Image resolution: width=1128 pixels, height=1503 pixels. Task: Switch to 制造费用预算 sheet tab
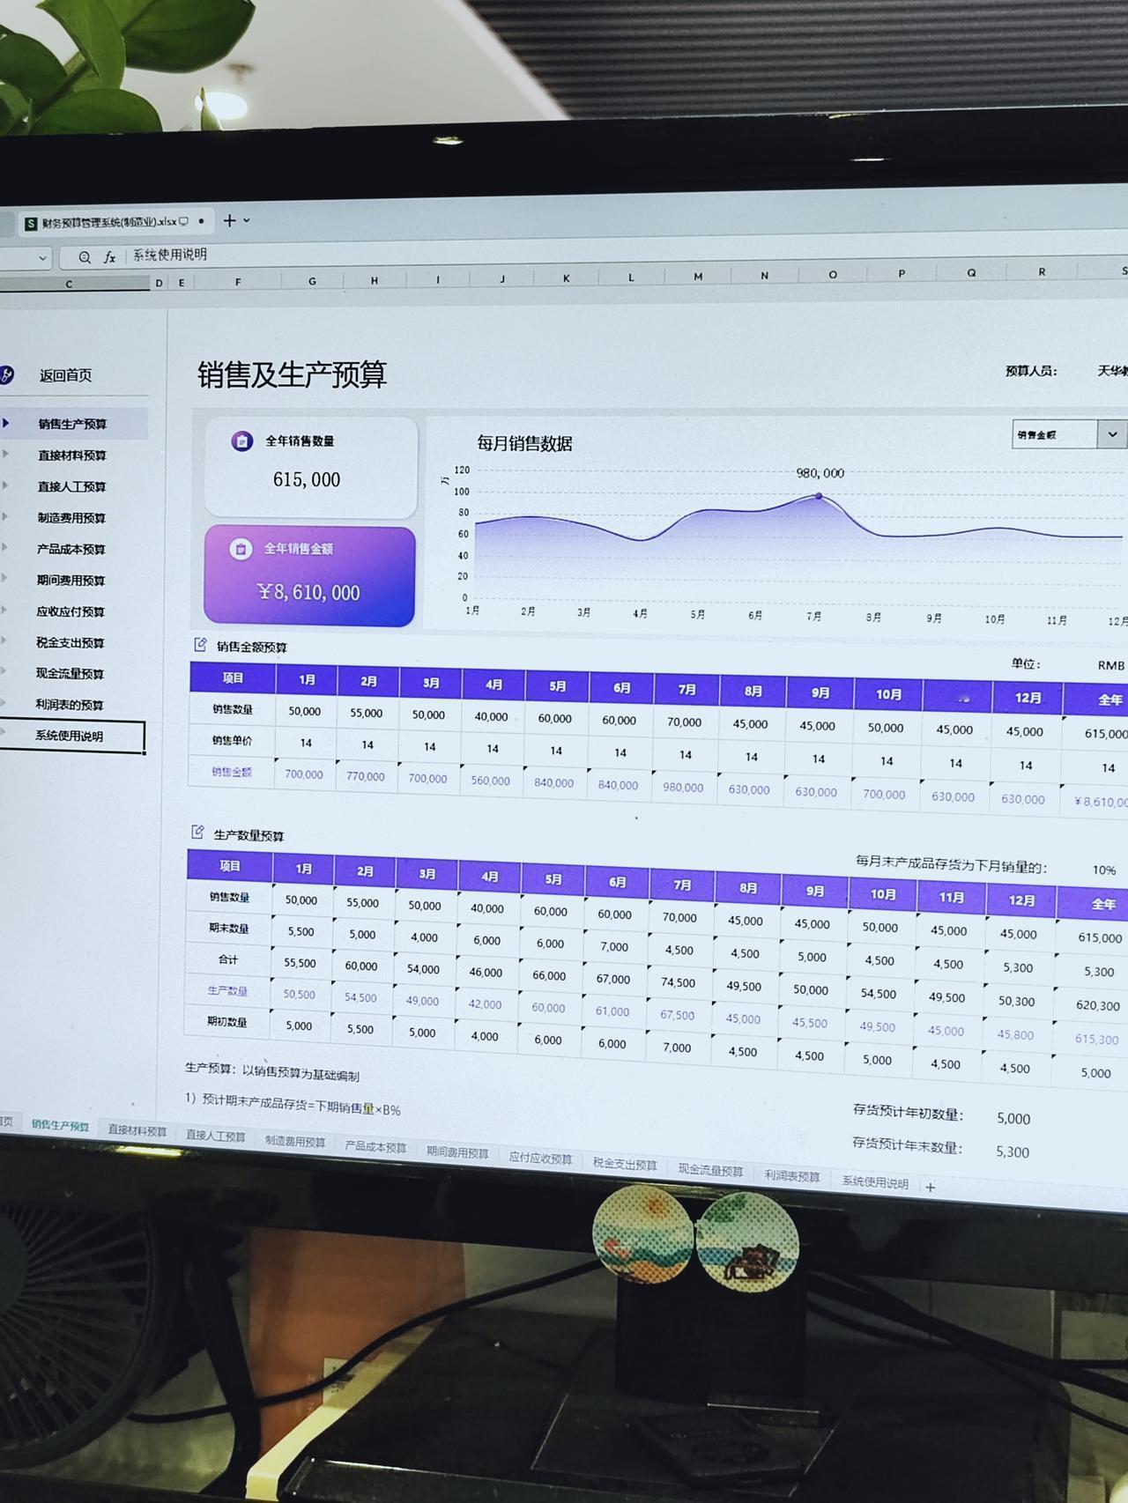click(295, 1141)
